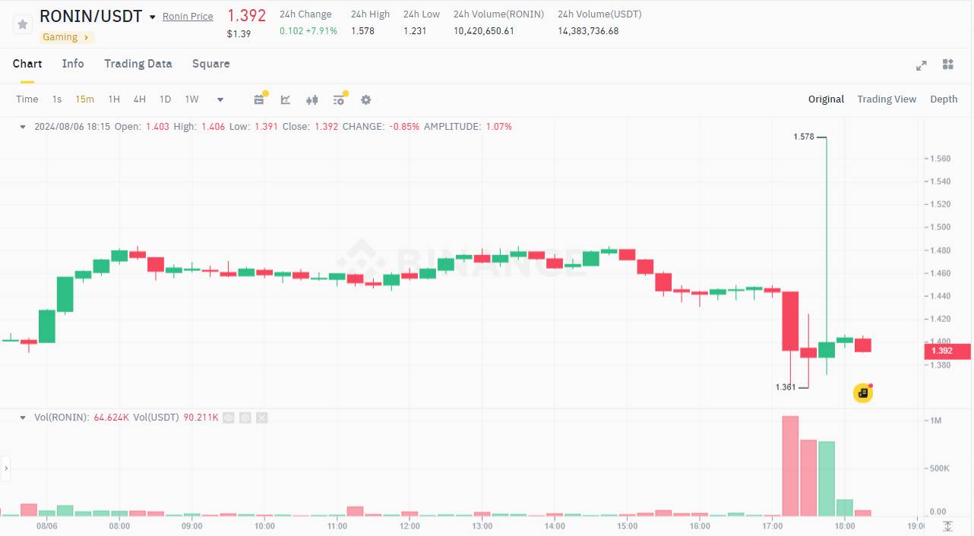Viewport: 974px width, 536px height.
Task: Open the candlestick chart style icon
Action: coord(311,99)
